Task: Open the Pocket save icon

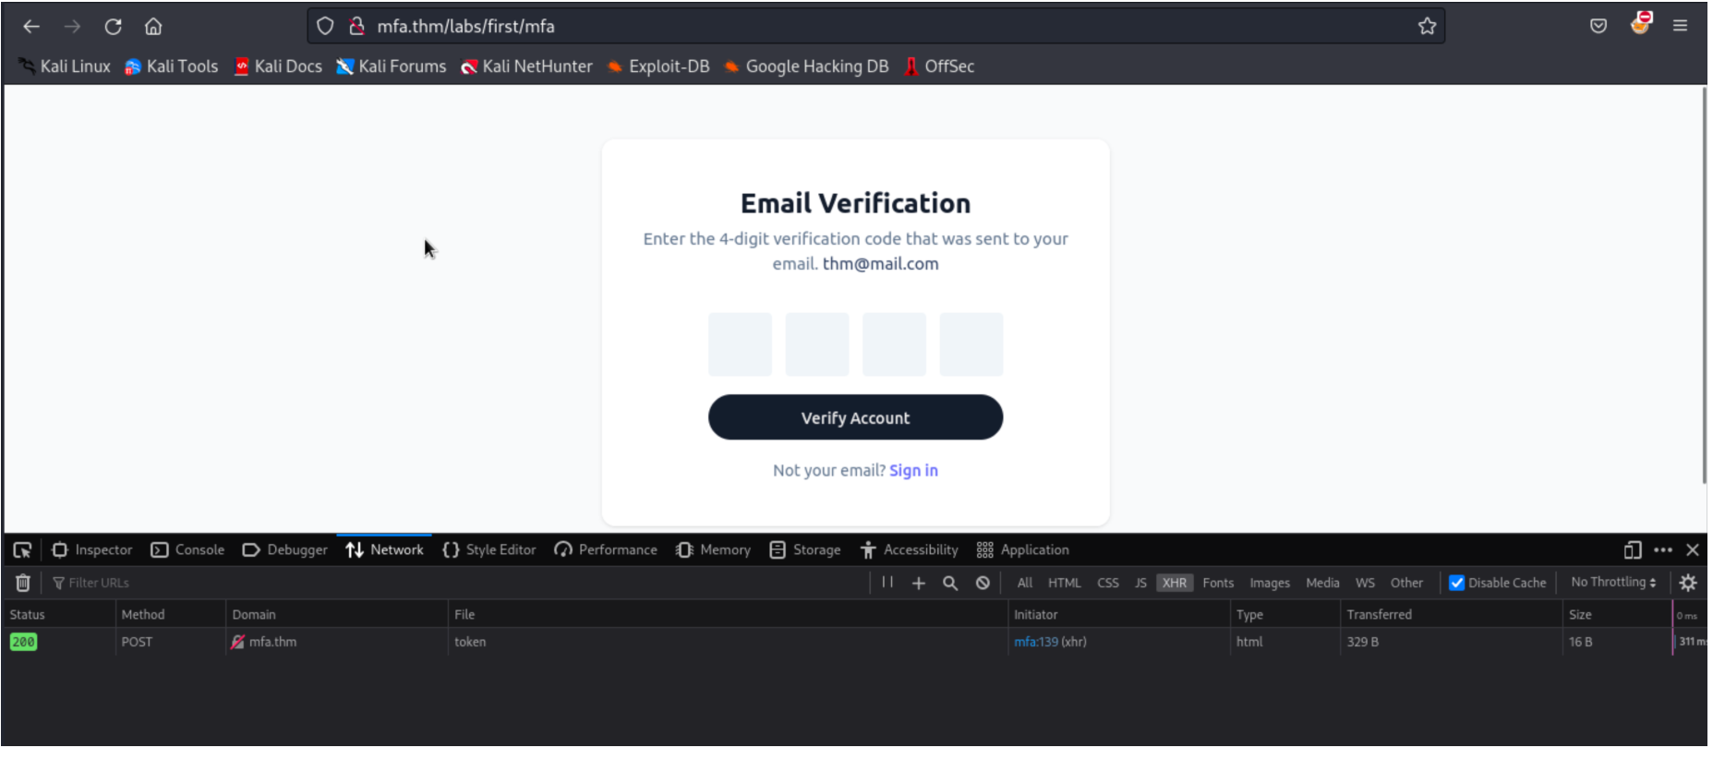Action: tap(1598, 27)
